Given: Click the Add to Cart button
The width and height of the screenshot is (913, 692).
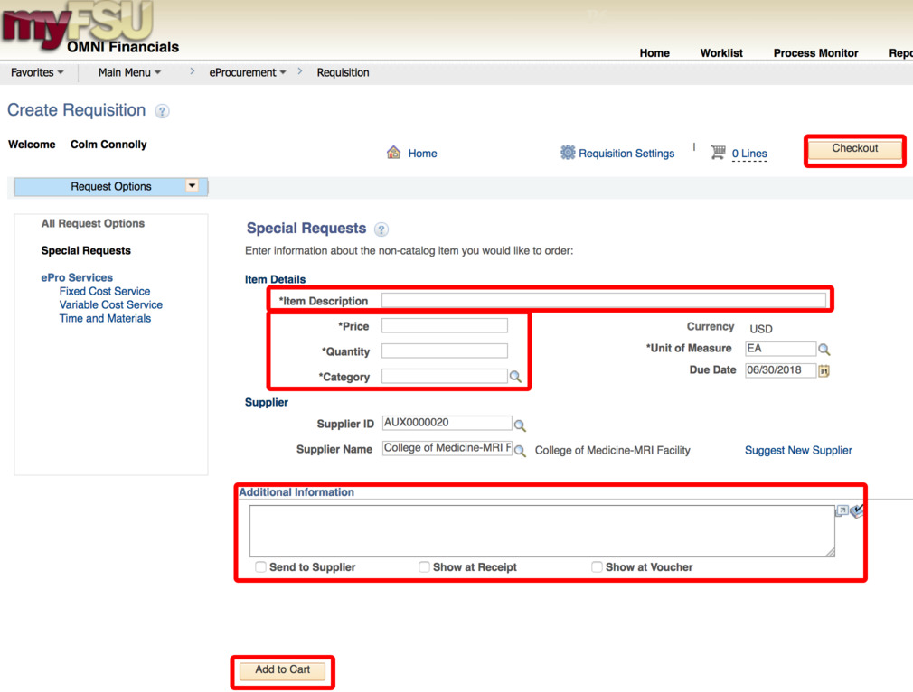Looking at the screenshot, I should (x=282, y=670).
